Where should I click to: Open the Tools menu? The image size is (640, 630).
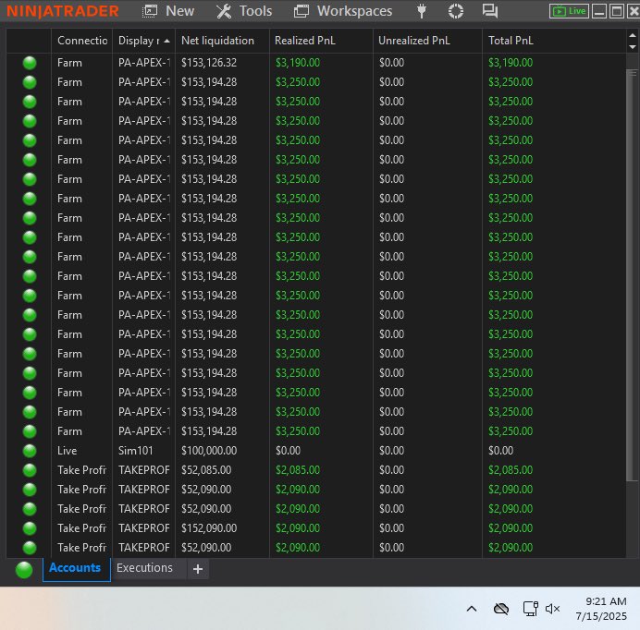click(x=243, y=11)
